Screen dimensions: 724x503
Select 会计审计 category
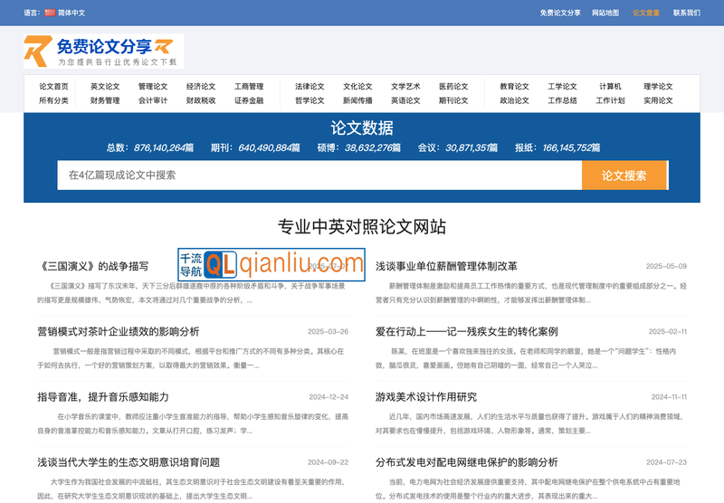(x=153, y=100)
